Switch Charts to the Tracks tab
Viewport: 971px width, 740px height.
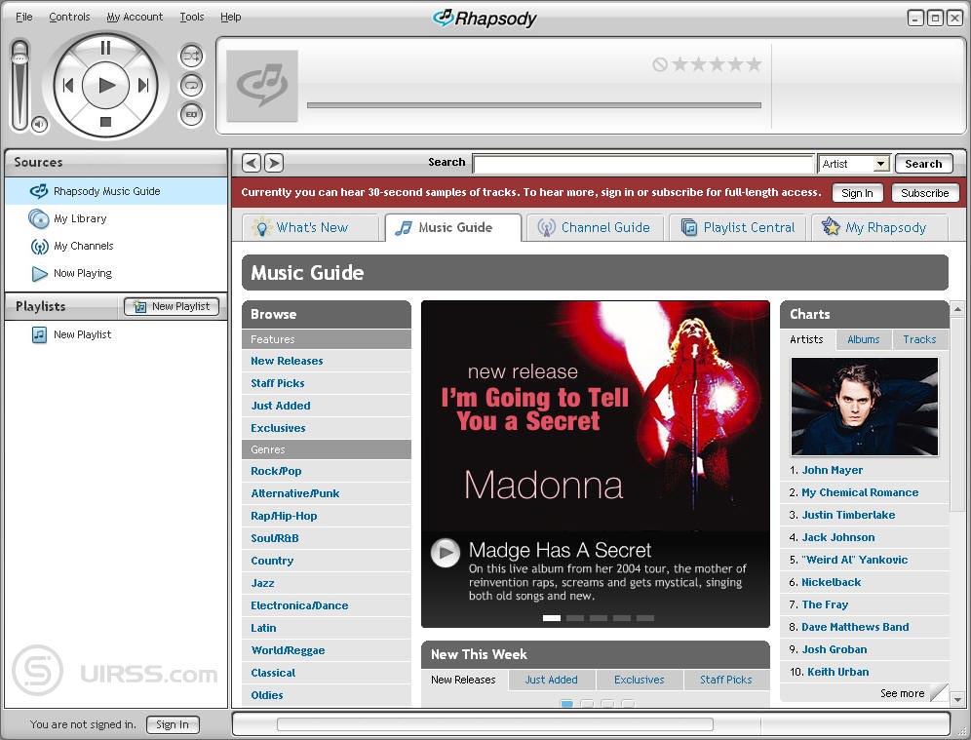click(919, 339)
